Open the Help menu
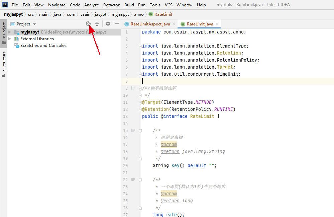The height and width of the screenshot is (217, 334). tap(201, 5)
